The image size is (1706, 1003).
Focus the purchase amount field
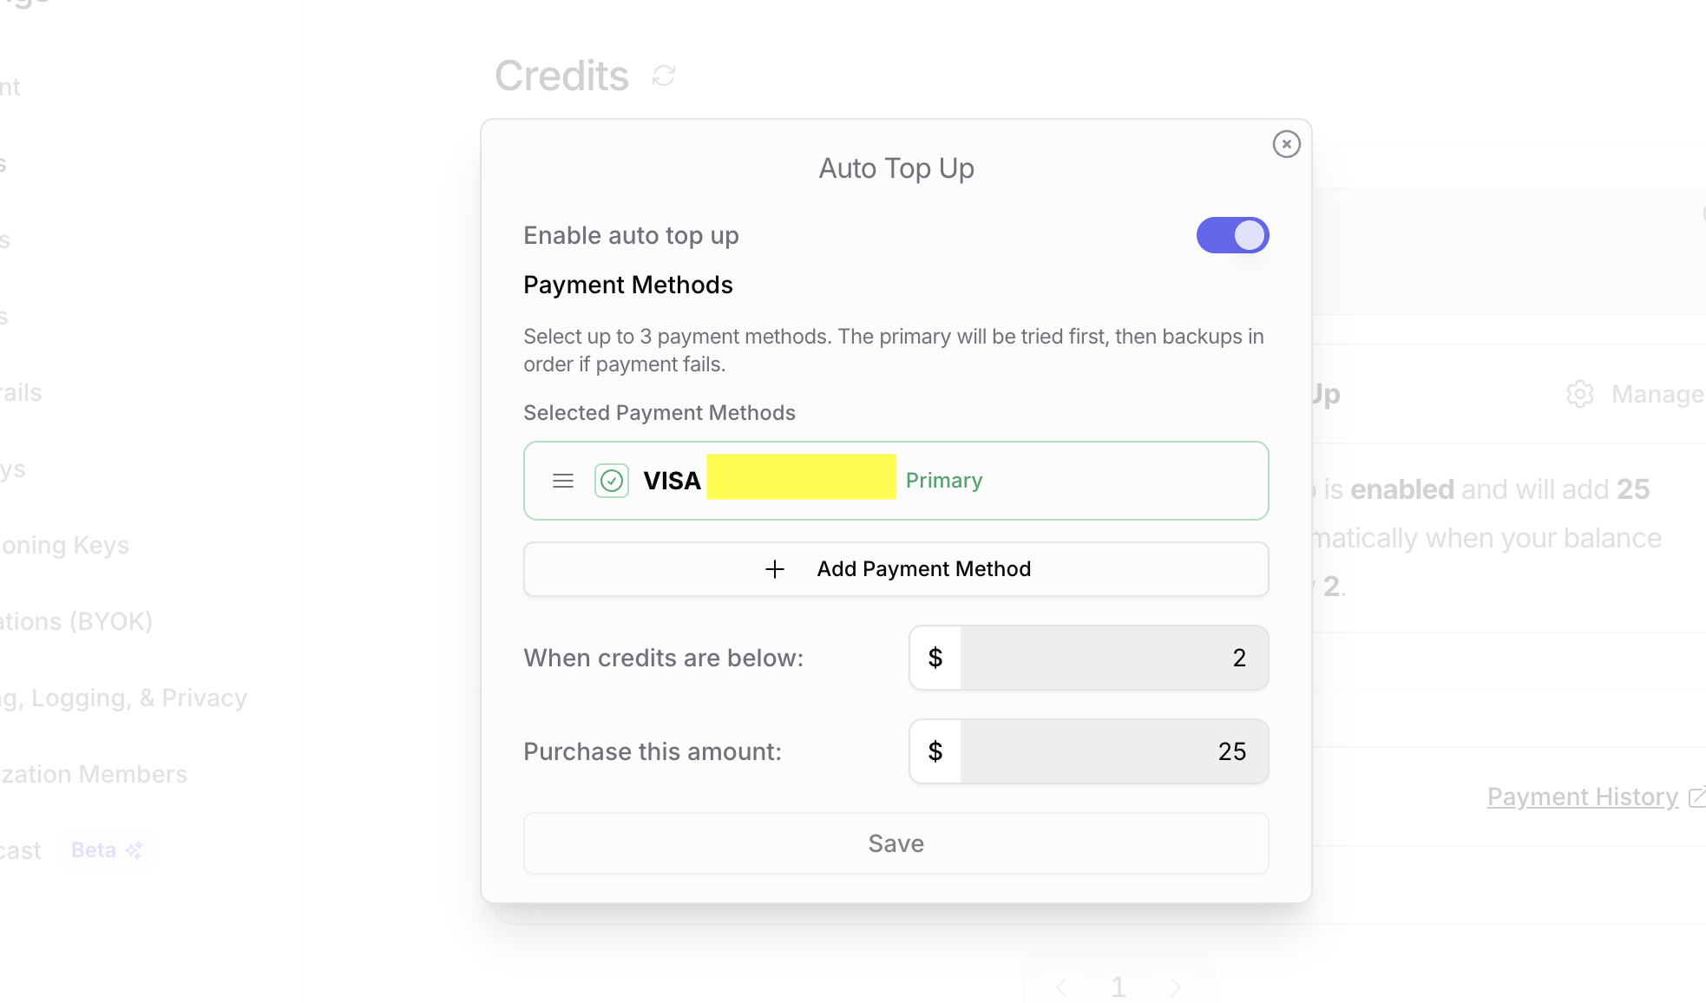click(1113, 751)
